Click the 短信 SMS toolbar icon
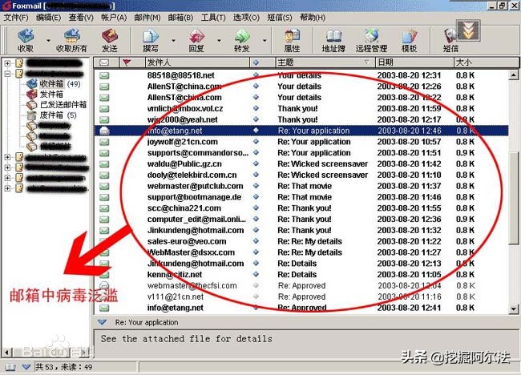Viewport: 521px width, 375px height. click(450, 36)
